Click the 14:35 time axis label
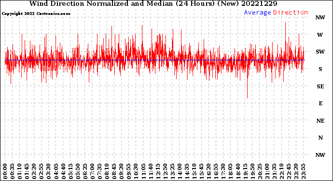333x181 pixels. point(187,171)
